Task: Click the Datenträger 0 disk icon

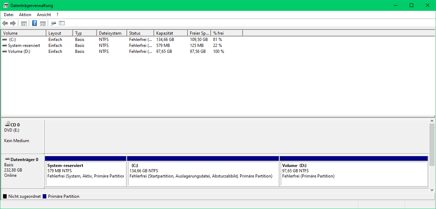Action: [7, 159]
